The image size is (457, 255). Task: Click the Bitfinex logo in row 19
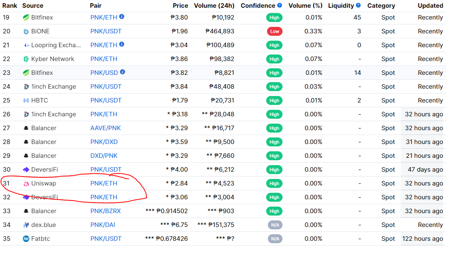[x=26, y=17]
